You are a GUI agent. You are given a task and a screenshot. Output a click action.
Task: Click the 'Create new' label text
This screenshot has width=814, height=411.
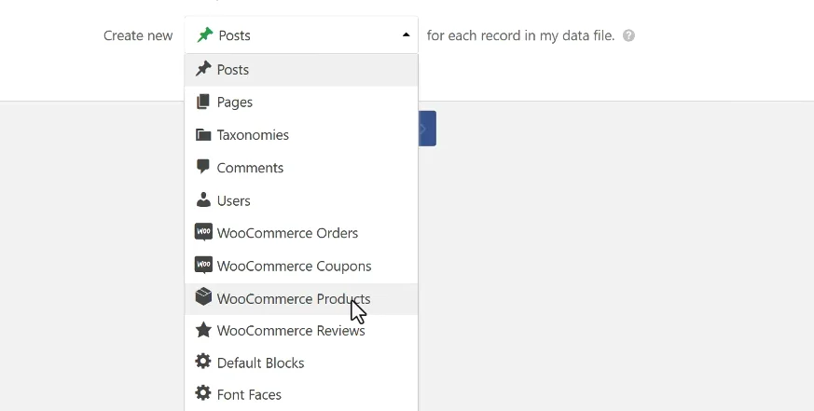[138, 35]
